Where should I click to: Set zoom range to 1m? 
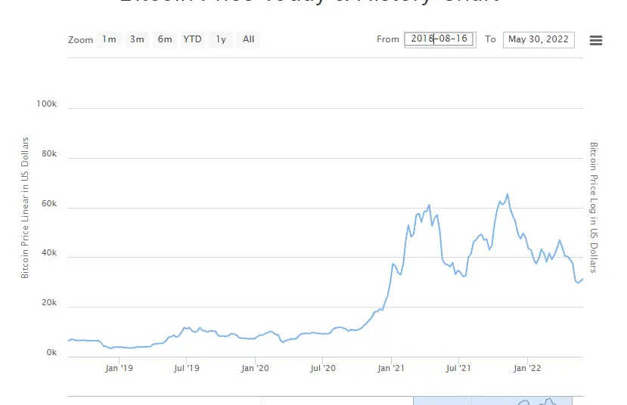pyautogui.click(x=109, y=39)
